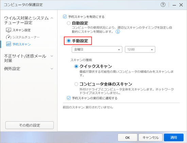Open the 12:00 time dropdown
The image size is (187, 143).
pos(140,49)
